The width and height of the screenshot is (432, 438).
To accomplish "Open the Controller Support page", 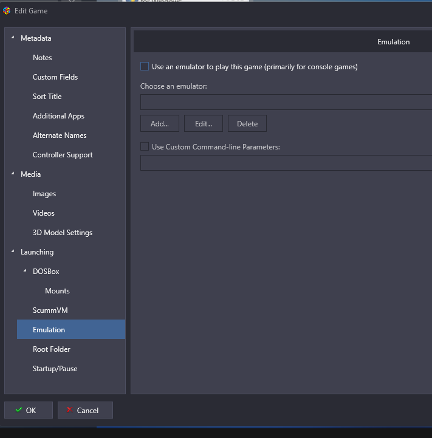I will pyautogui.click(x=63, y=155).
